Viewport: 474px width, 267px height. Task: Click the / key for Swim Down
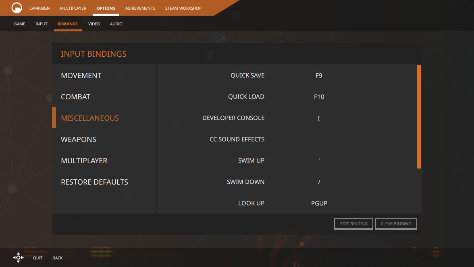point(319,182)
